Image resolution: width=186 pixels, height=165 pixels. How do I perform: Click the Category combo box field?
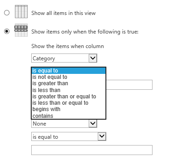[64, 58]
